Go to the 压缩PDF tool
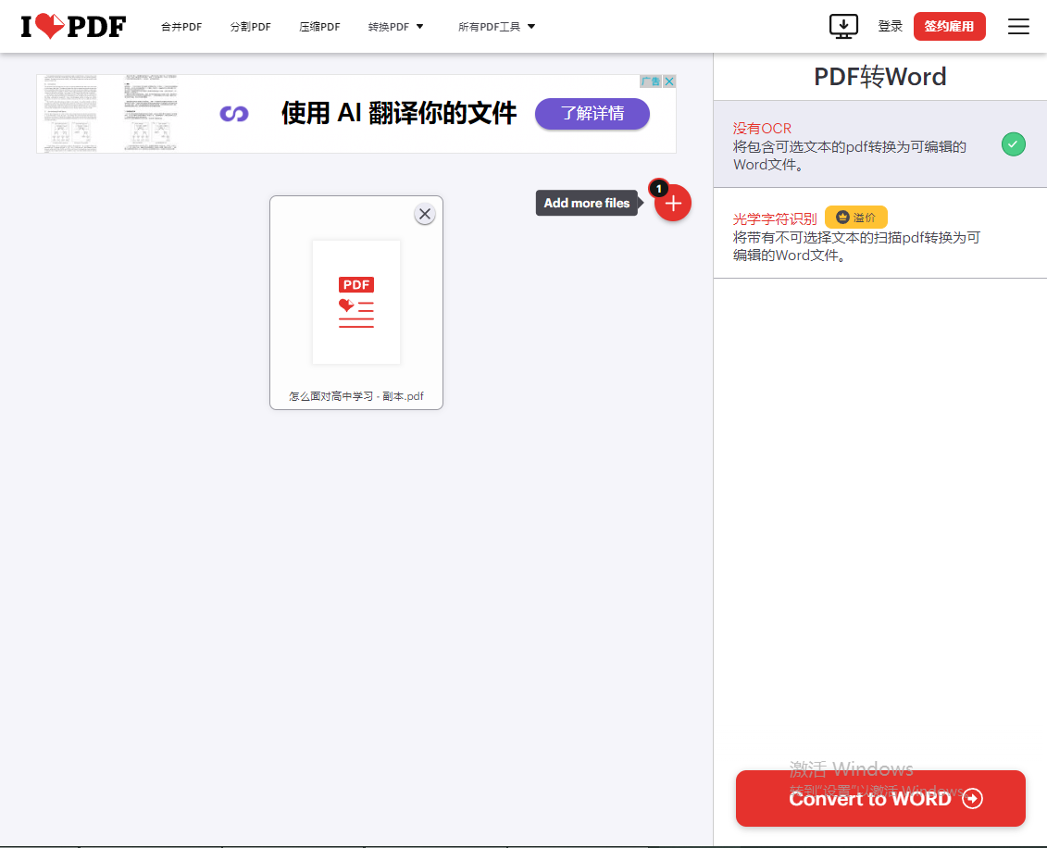The width and height of the screenshot is (1047, 848). (319, 27)
